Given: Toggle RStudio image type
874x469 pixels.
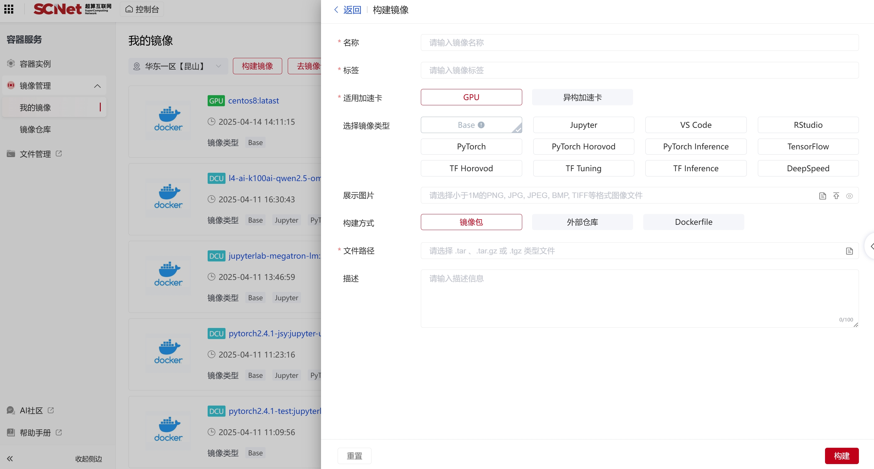Looking at the screenshot, I should 808,125.
